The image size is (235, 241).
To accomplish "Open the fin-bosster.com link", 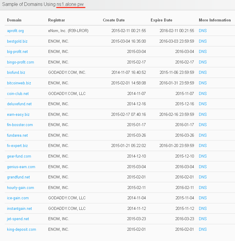I will pyautogui.click(x=20, y=125).
